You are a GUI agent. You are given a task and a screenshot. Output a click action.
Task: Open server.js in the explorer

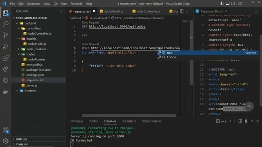32,85
